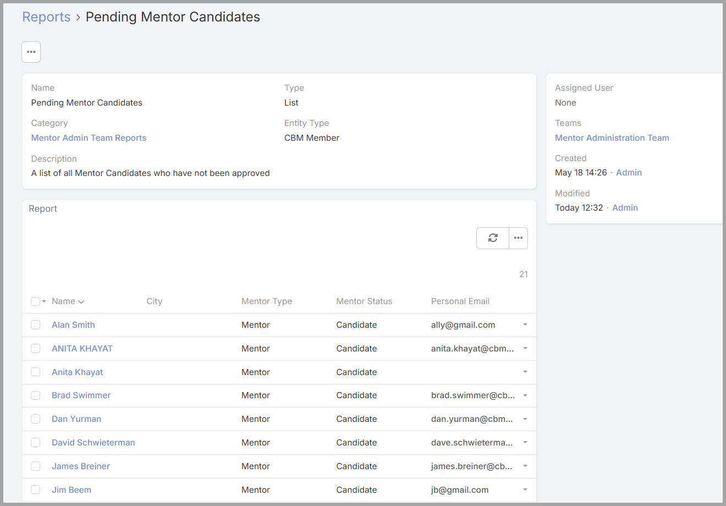Open Jim Beem record
Screen dimensions: 726x506
tap(71, 490)
